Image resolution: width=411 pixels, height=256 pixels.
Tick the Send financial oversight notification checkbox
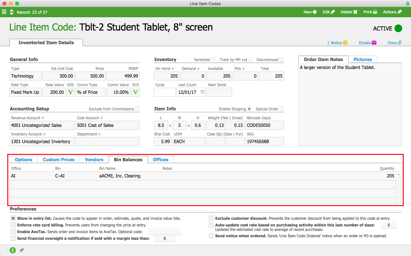pyautogui.click(x=13, y=238)
